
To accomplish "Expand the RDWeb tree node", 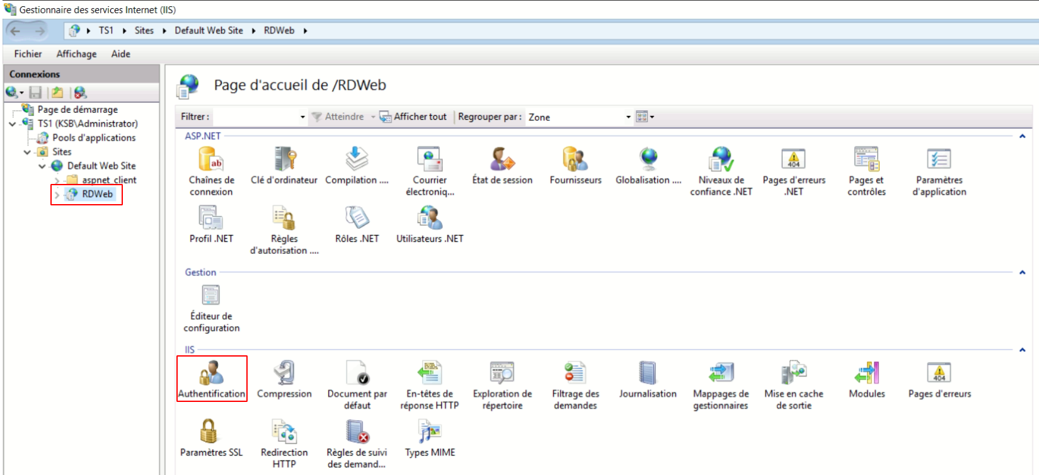I will [57, 195].
